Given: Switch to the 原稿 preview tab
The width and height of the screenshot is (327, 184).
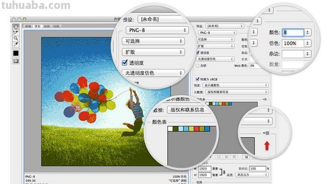Looking at the screenshot, I should pyautogui.click(x=28, y=26).
